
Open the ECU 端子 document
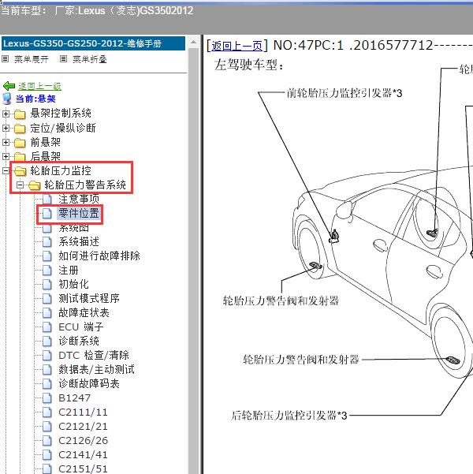pos(81,327)
